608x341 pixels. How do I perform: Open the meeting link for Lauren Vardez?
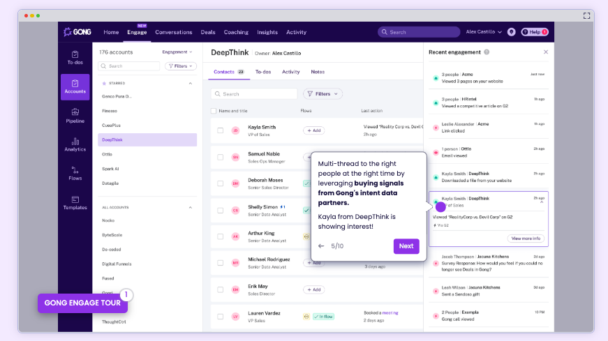390,312
